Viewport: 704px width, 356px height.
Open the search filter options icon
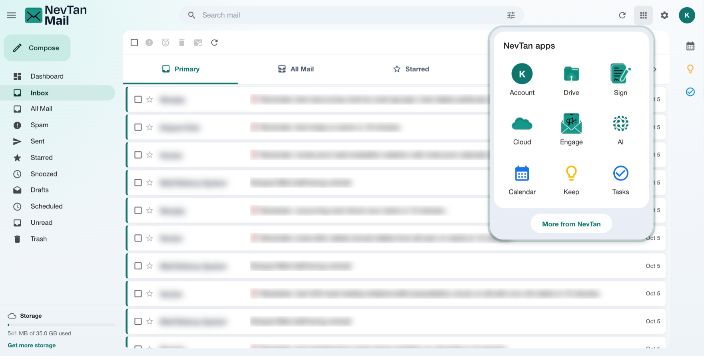point(511,15)
